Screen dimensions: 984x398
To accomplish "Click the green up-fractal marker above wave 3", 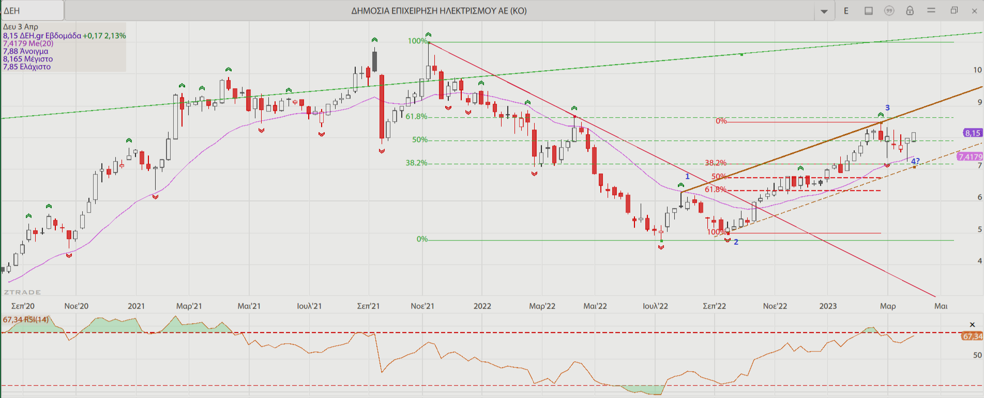I will (881, 115).
